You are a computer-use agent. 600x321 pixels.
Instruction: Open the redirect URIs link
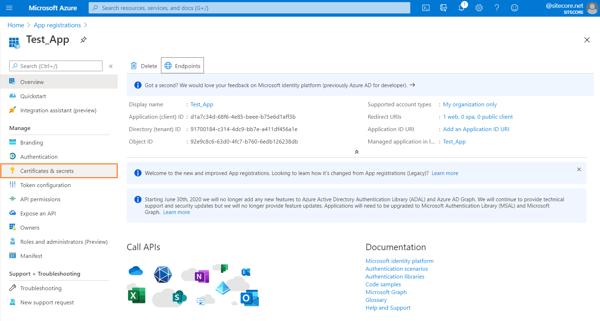click(478, 117)
